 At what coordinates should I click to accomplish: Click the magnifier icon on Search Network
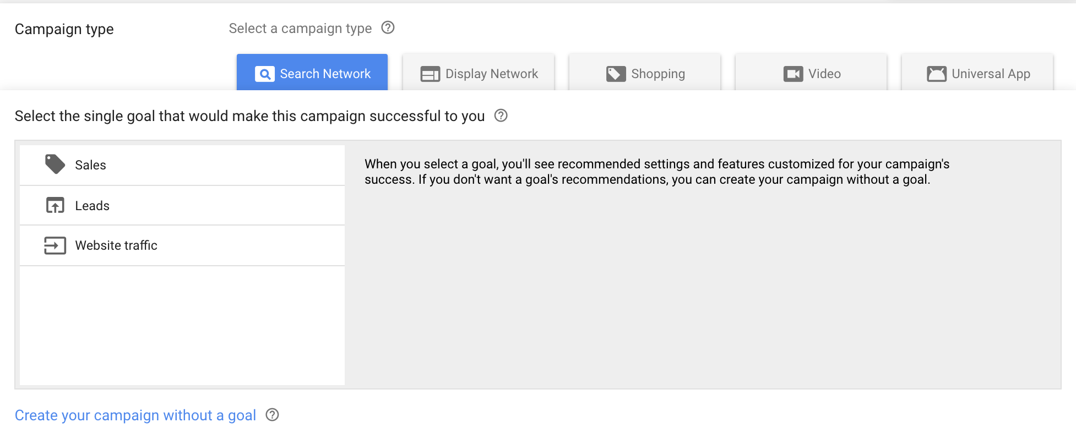tap(264, 74)
